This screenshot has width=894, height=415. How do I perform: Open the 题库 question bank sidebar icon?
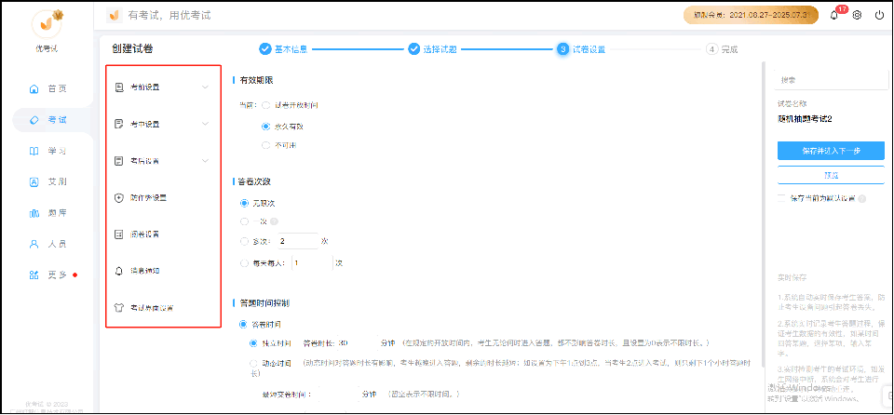click(34, 213)
